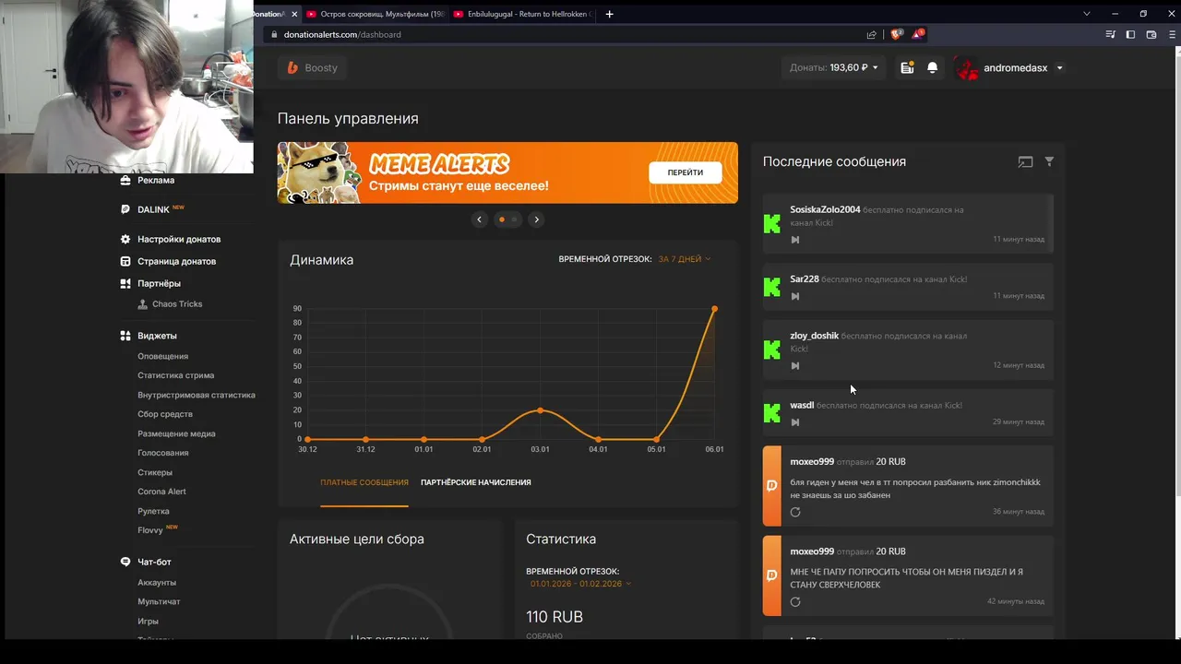Expand the Донаты balance dropdown

pos(834,67)
